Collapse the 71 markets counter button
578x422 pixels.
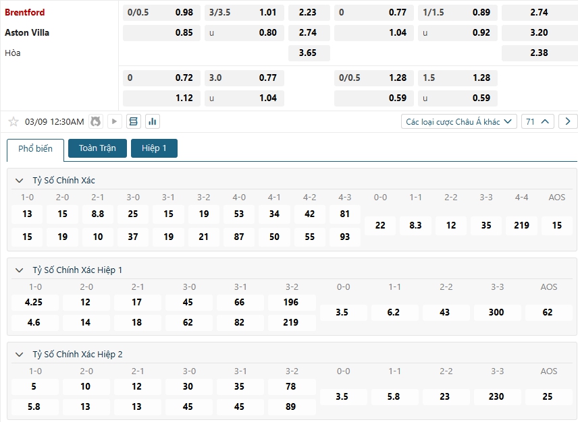[538, 122]
